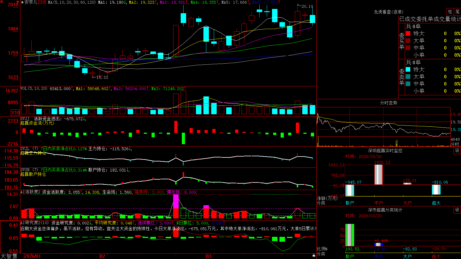Open 设 settings for 深圳超赢实时监控
The image size is (461, 259).
click(457, 151)
